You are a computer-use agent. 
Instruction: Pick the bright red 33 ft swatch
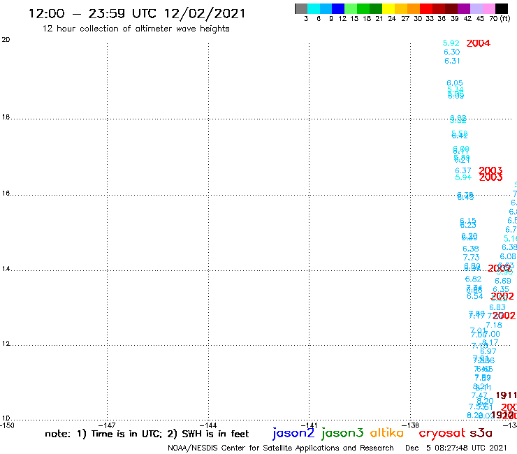click(426, 8)
